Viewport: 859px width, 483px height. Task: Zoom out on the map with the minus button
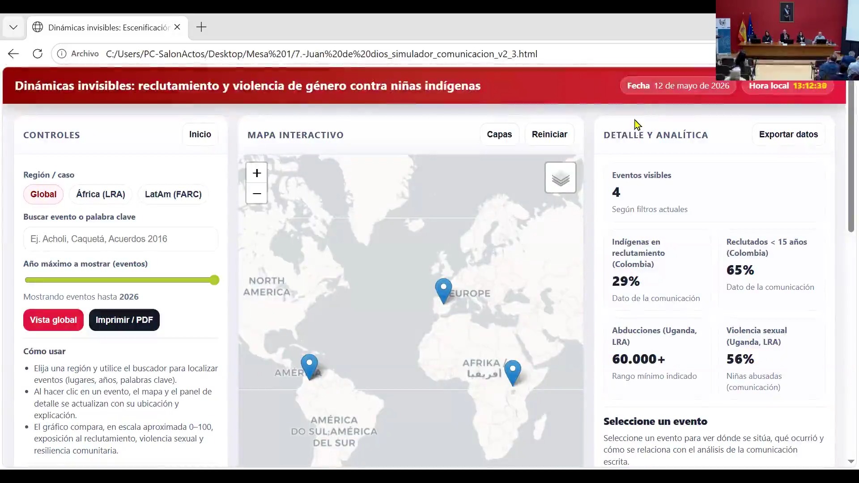[256, 193]
